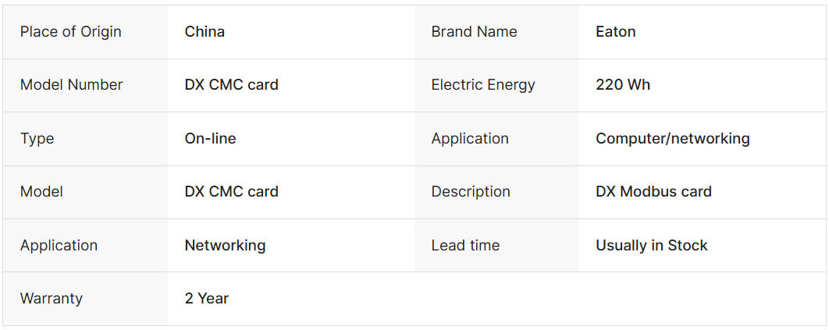This screenshot has height=330, width=829.
Task: Select DX CMC card in Model row
Action: point(231,192)
